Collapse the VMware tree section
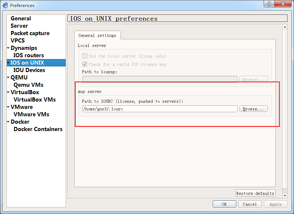The width and height of the screenshot is (294, 214). tap(8, 107)
